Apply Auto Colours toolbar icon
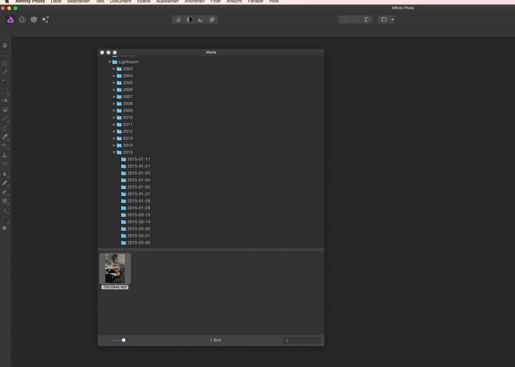 200,20
